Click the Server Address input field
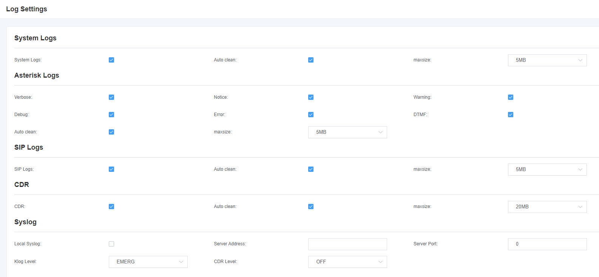Viewport: 599px width, 277px height. coord(347,244)
